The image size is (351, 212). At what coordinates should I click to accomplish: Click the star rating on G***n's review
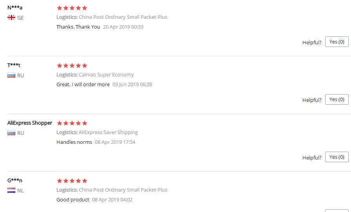click(72, 181)
